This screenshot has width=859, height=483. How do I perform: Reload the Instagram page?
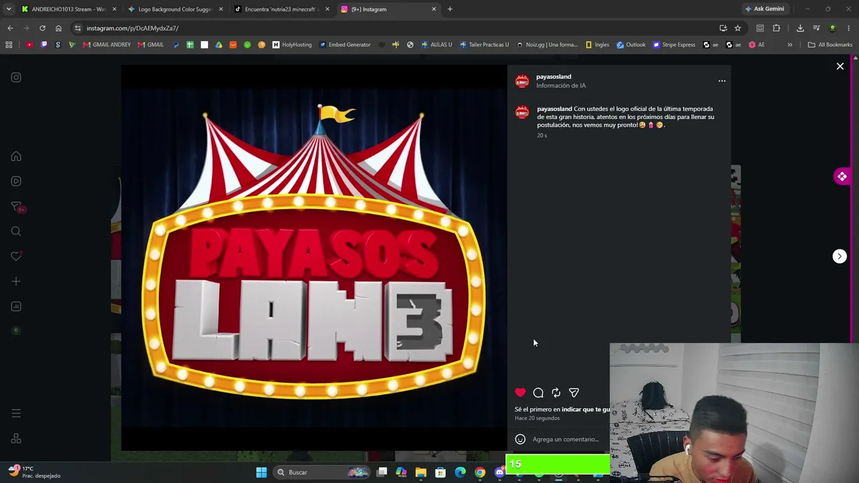coord(42,28)
